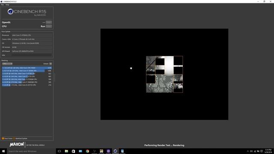Select ranking row 3 with score 822
The image size is (274, 154).
27,74
